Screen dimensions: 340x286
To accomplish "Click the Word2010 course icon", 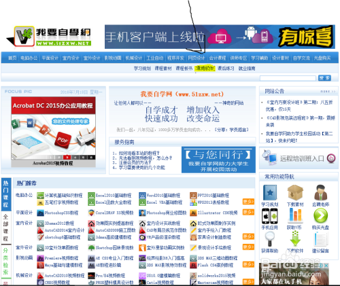I will coord(142,196).
